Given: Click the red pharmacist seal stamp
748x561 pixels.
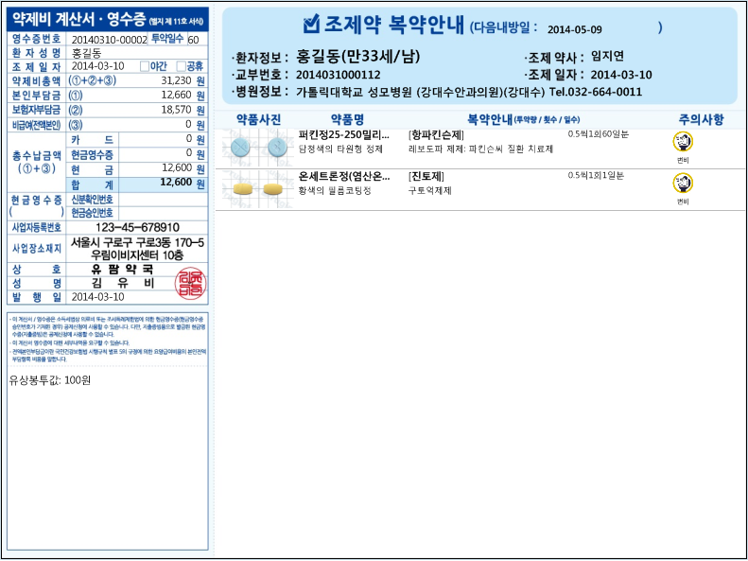Looking at the screenshot, I should pos(189,282).
